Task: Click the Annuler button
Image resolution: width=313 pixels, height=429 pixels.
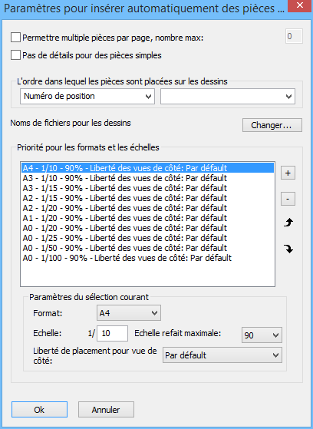Action: point(106,410)
